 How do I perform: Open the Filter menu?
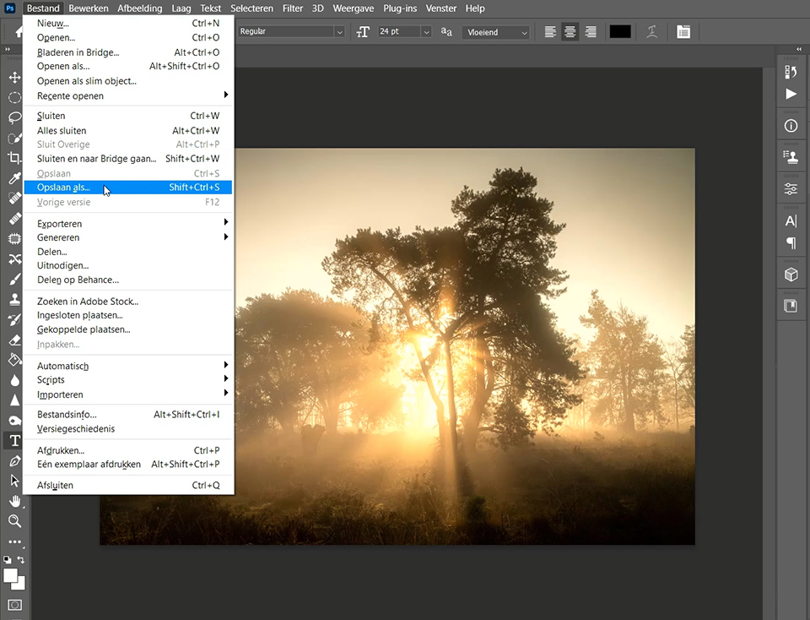pyautogui.click(x=293, y=8)
